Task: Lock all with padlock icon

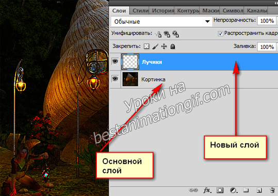Action: [173, 46]
